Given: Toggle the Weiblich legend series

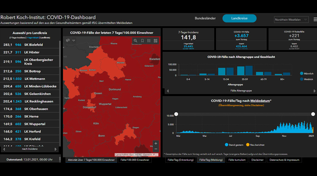Looking at the screenshot, I should click(306, 79).
